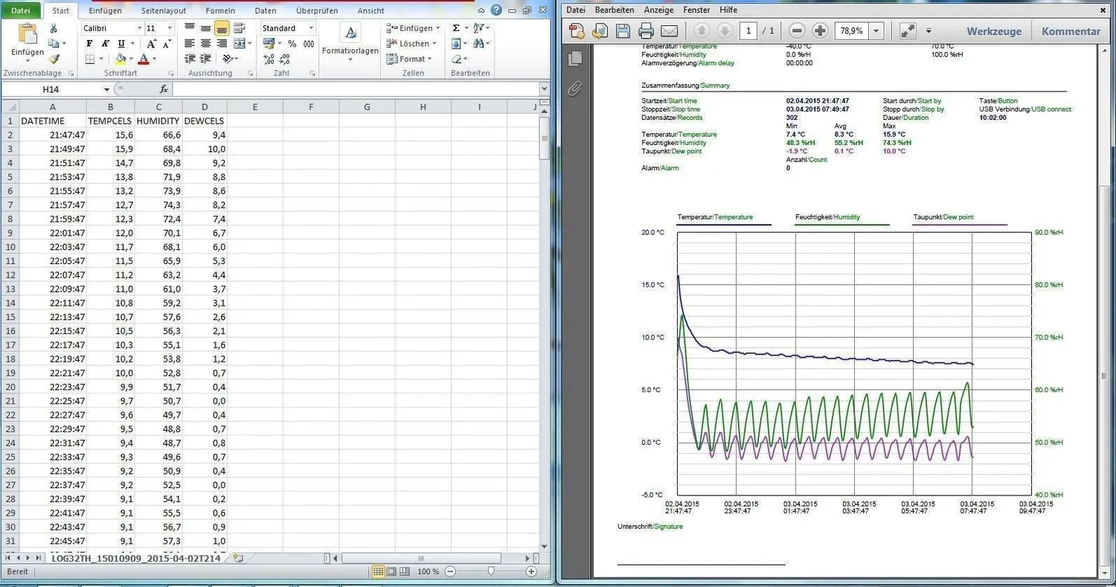The height and width of the screenshot is (587, 1116).
Task: Zoom out the PDF with minus icon
Action: [x=797, y=31]
